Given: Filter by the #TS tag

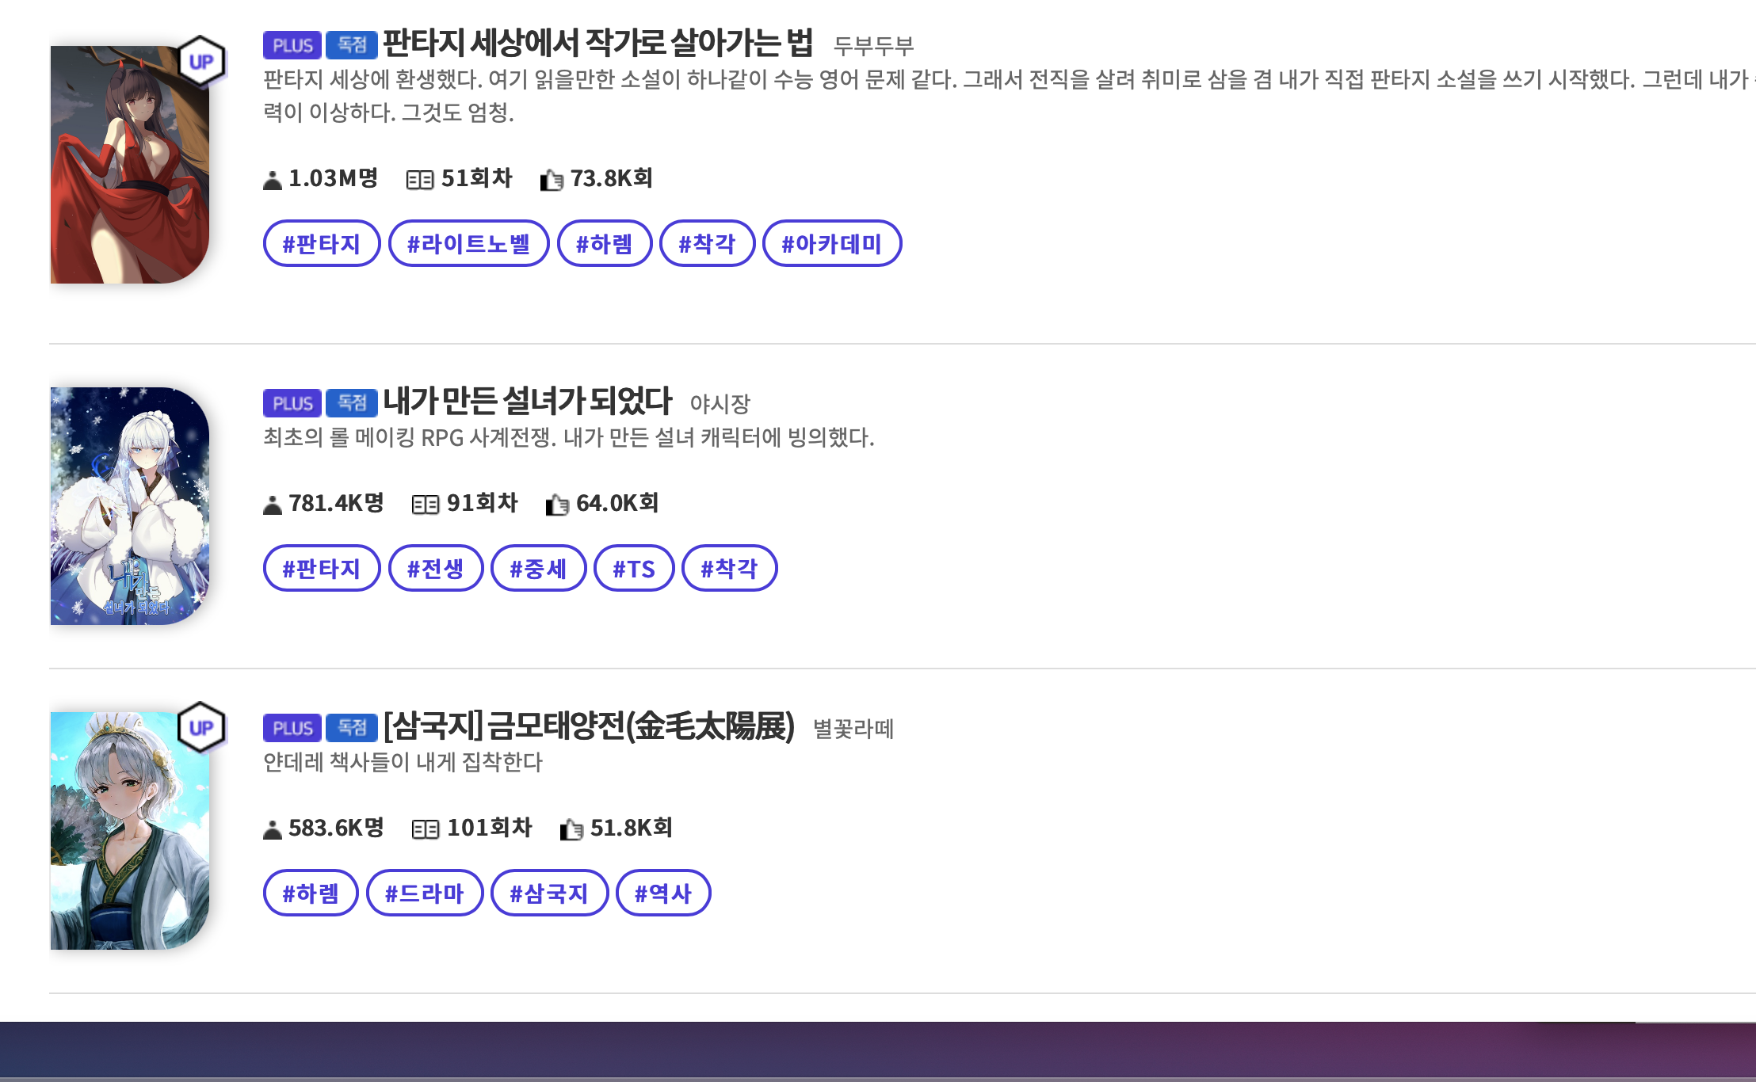Looking at the screenshot, I should tap(634, 569).
